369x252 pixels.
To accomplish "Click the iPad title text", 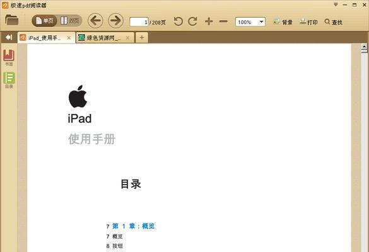I will coord(79,118).
